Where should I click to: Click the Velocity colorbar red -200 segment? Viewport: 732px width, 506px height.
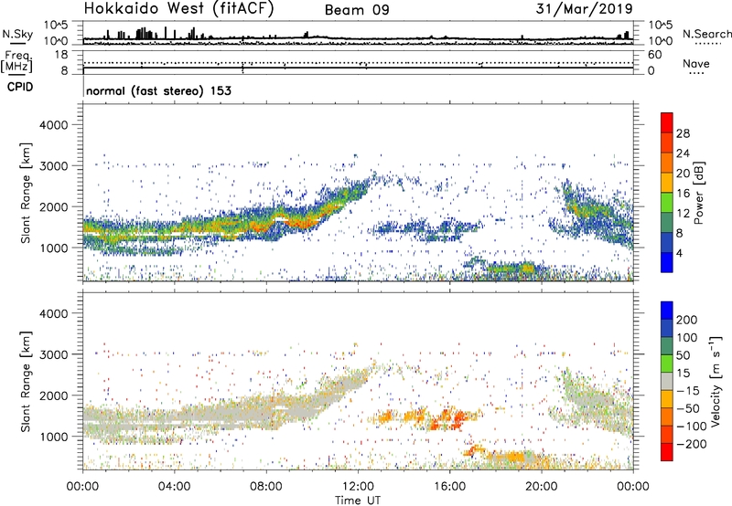[x=667, y=452]
